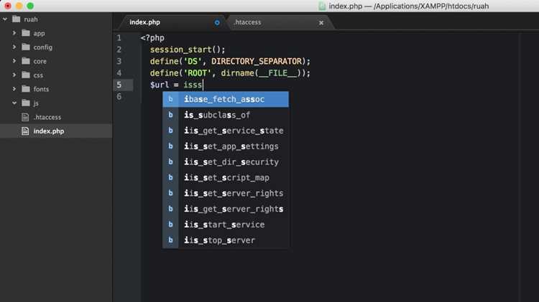Choose iis_get_server_rights completion

tap(226, 209)
